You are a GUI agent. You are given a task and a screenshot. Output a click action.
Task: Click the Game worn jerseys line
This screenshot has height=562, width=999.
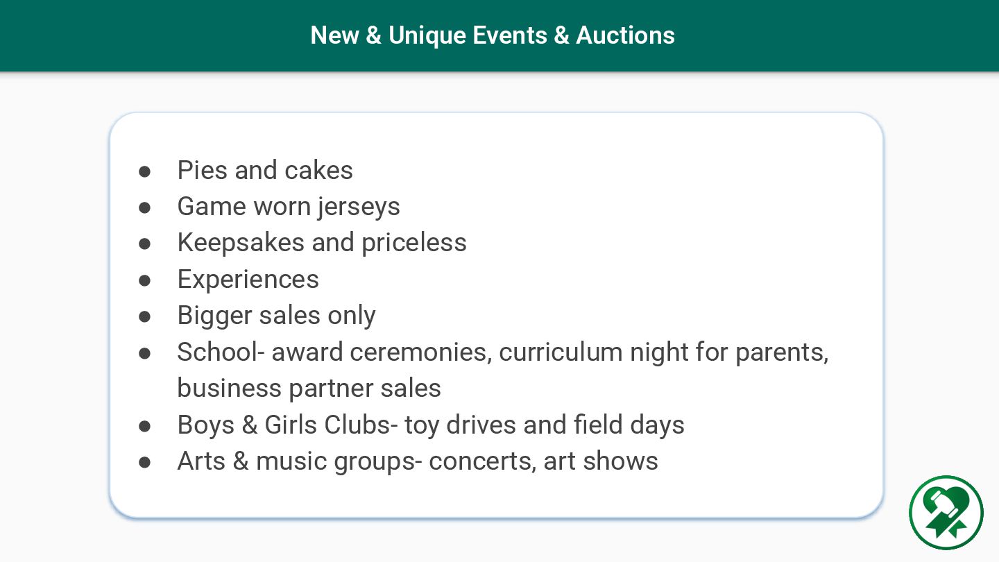[x=289, y=207]
